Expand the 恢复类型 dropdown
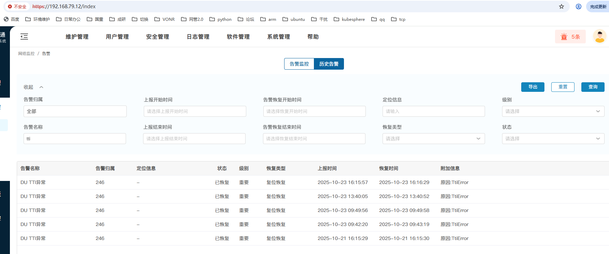Viewport: 609px width, 254px height. 433,139
